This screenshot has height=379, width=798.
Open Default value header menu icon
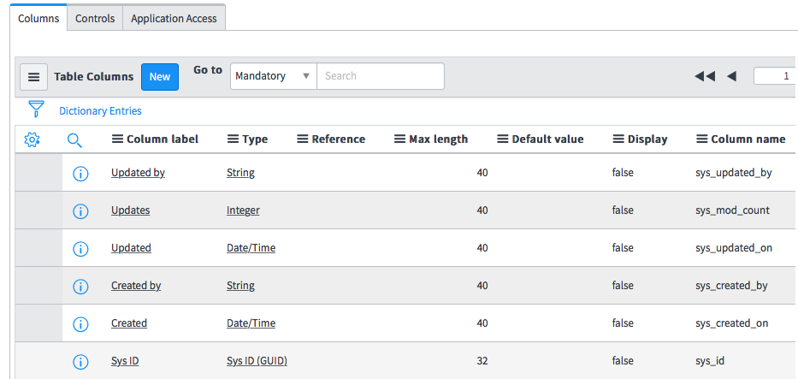pyautogui.click(x=503, y=139)
